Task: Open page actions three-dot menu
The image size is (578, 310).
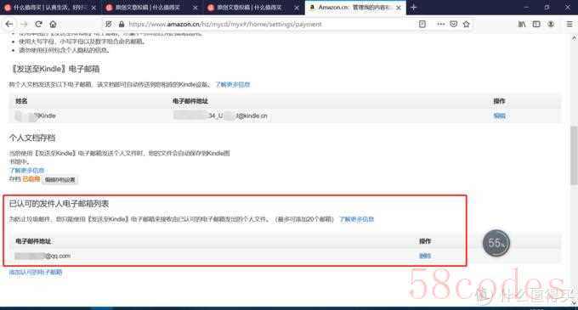Action: (x=440, y=24)
